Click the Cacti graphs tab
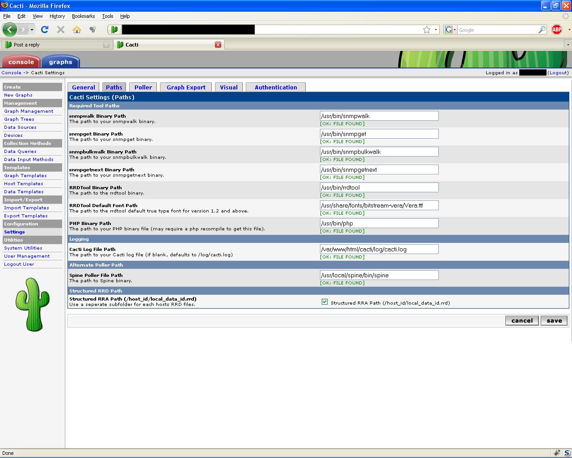Viewport: 572px width, 458px height. [x=61, y=62]
